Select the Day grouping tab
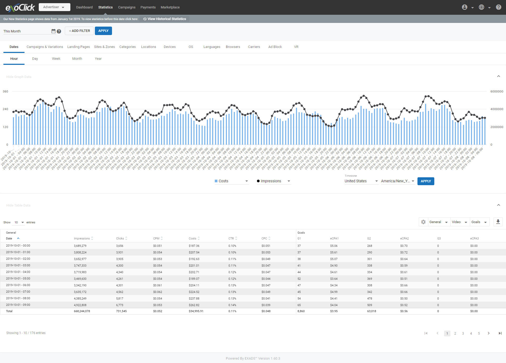 (35, 59)
